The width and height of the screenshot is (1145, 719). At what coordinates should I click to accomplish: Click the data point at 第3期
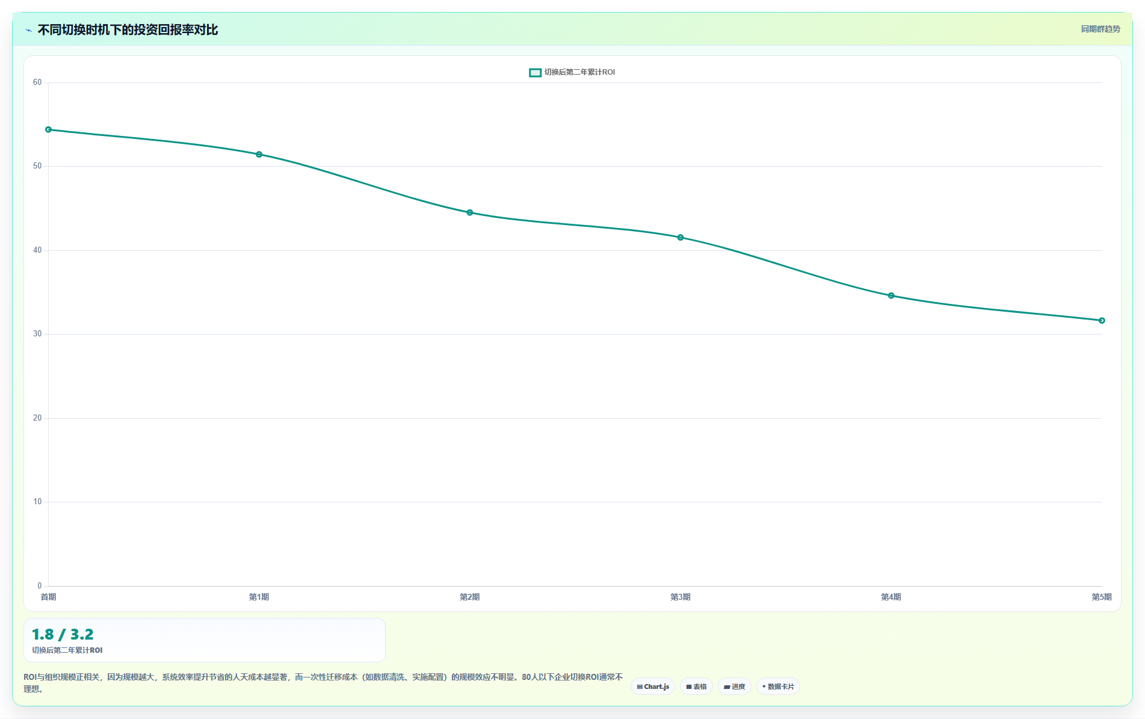pos(681,238)
